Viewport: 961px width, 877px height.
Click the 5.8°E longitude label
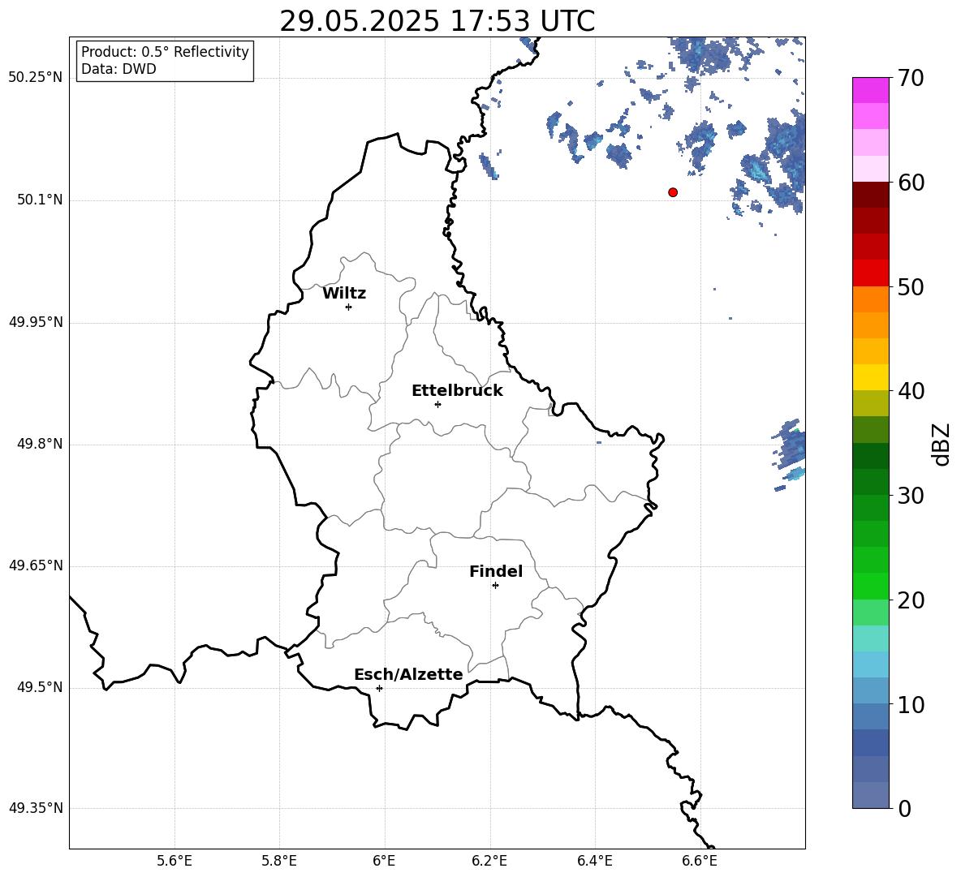279,862
